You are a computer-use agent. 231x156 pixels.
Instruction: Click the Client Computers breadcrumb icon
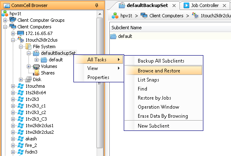coord(144,16)
